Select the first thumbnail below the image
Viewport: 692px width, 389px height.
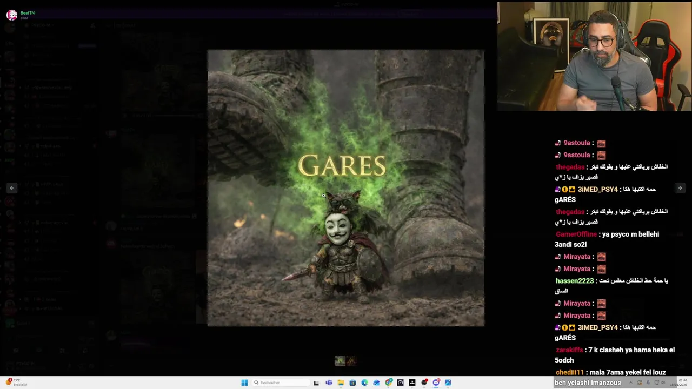tap(340, 360)
